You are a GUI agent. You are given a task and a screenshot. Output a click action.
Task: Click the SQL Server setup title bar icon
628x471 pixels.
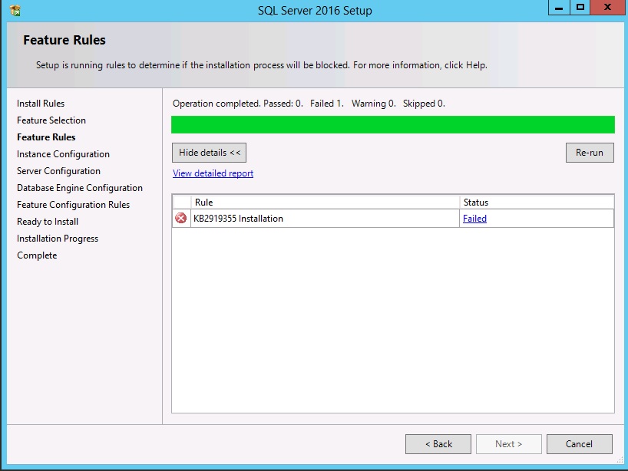tap(15, 11)
